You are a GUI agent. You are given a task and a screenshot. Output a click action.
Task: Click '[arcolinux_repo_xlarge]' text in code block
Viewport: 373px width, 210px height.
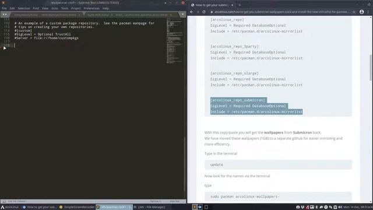[x=234, y=73]
